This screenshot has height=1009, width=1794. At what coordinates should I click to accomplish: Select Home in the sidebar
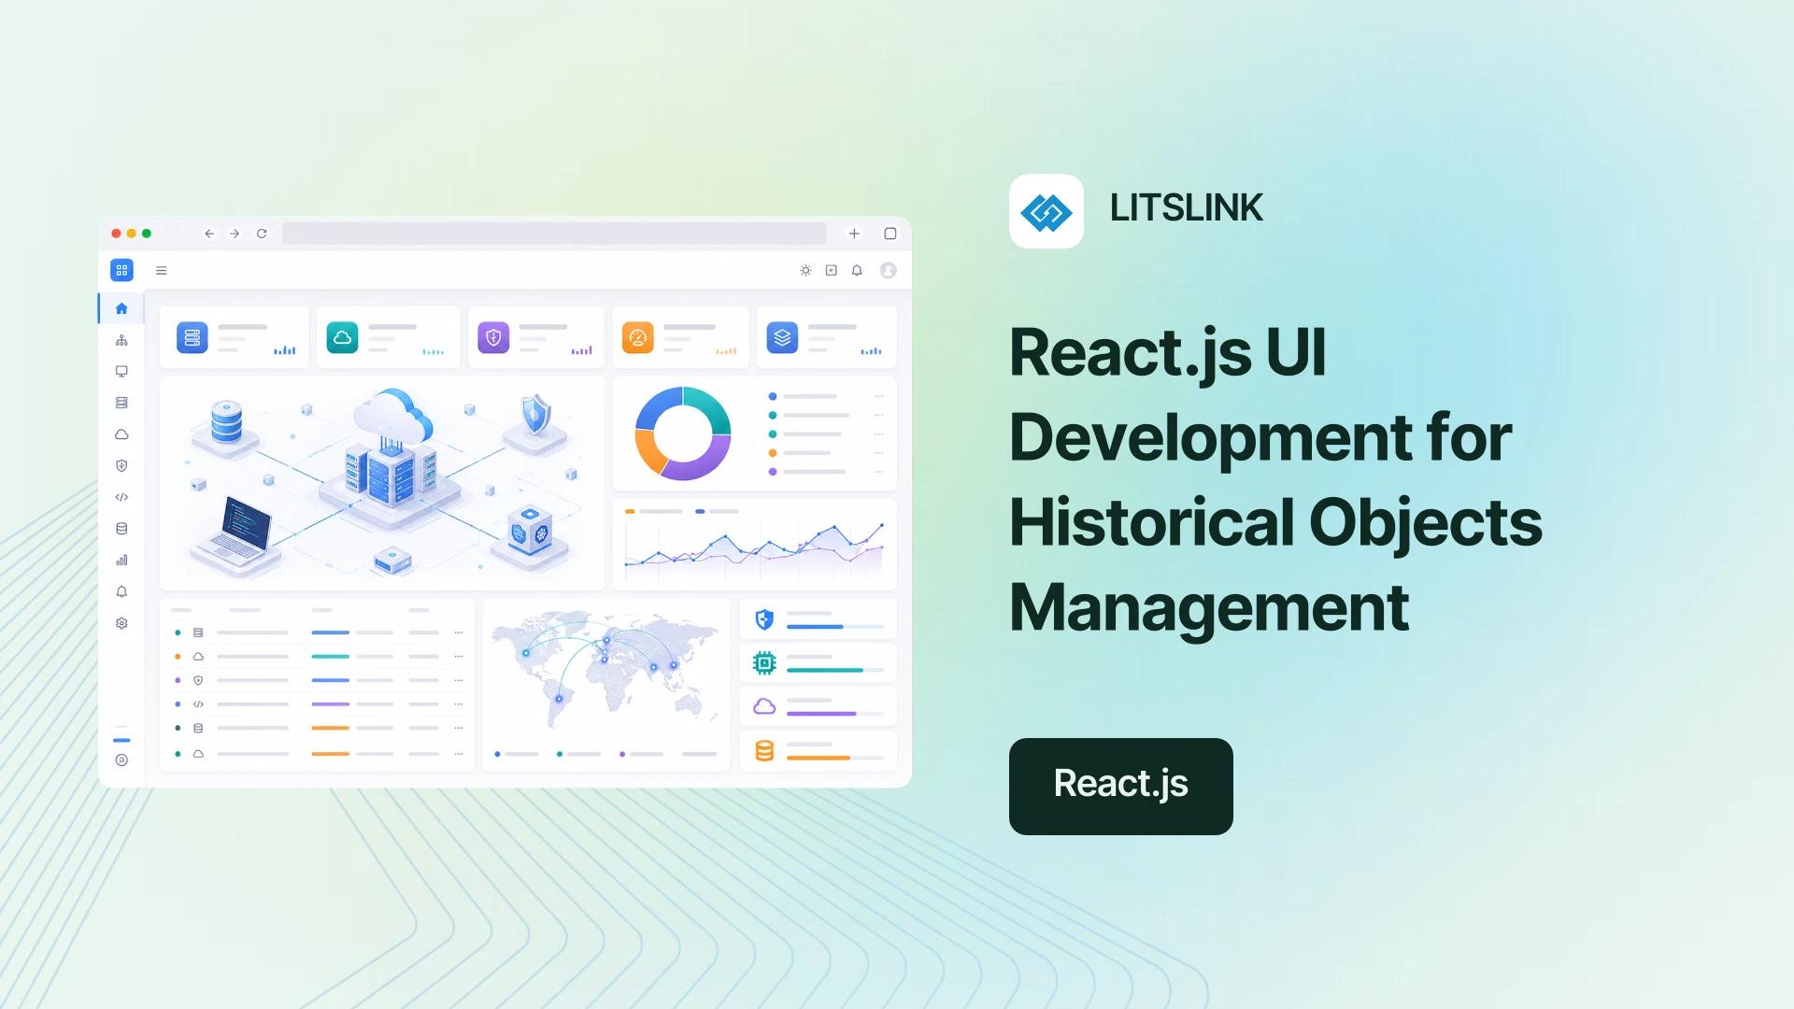[x=121, y=308]
